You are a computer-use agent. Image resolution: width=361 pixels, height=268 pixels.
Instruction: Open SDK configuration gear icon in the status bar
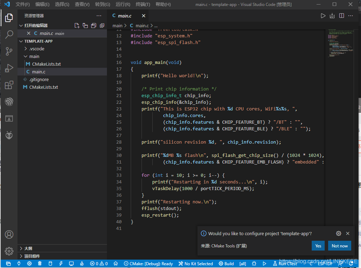pyautogui.click(x=29, y=263)
